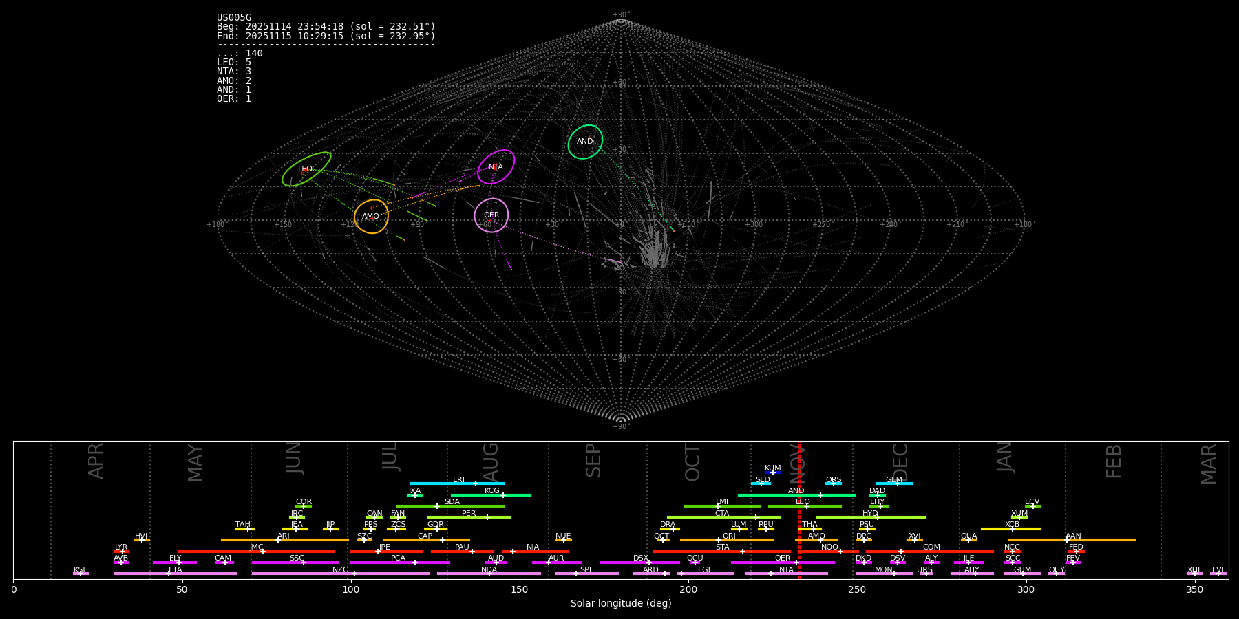The height and width of the screenshot is (619, 1239).
Task: Click the SDA shower label in timeline
Action: click(452, 502)
